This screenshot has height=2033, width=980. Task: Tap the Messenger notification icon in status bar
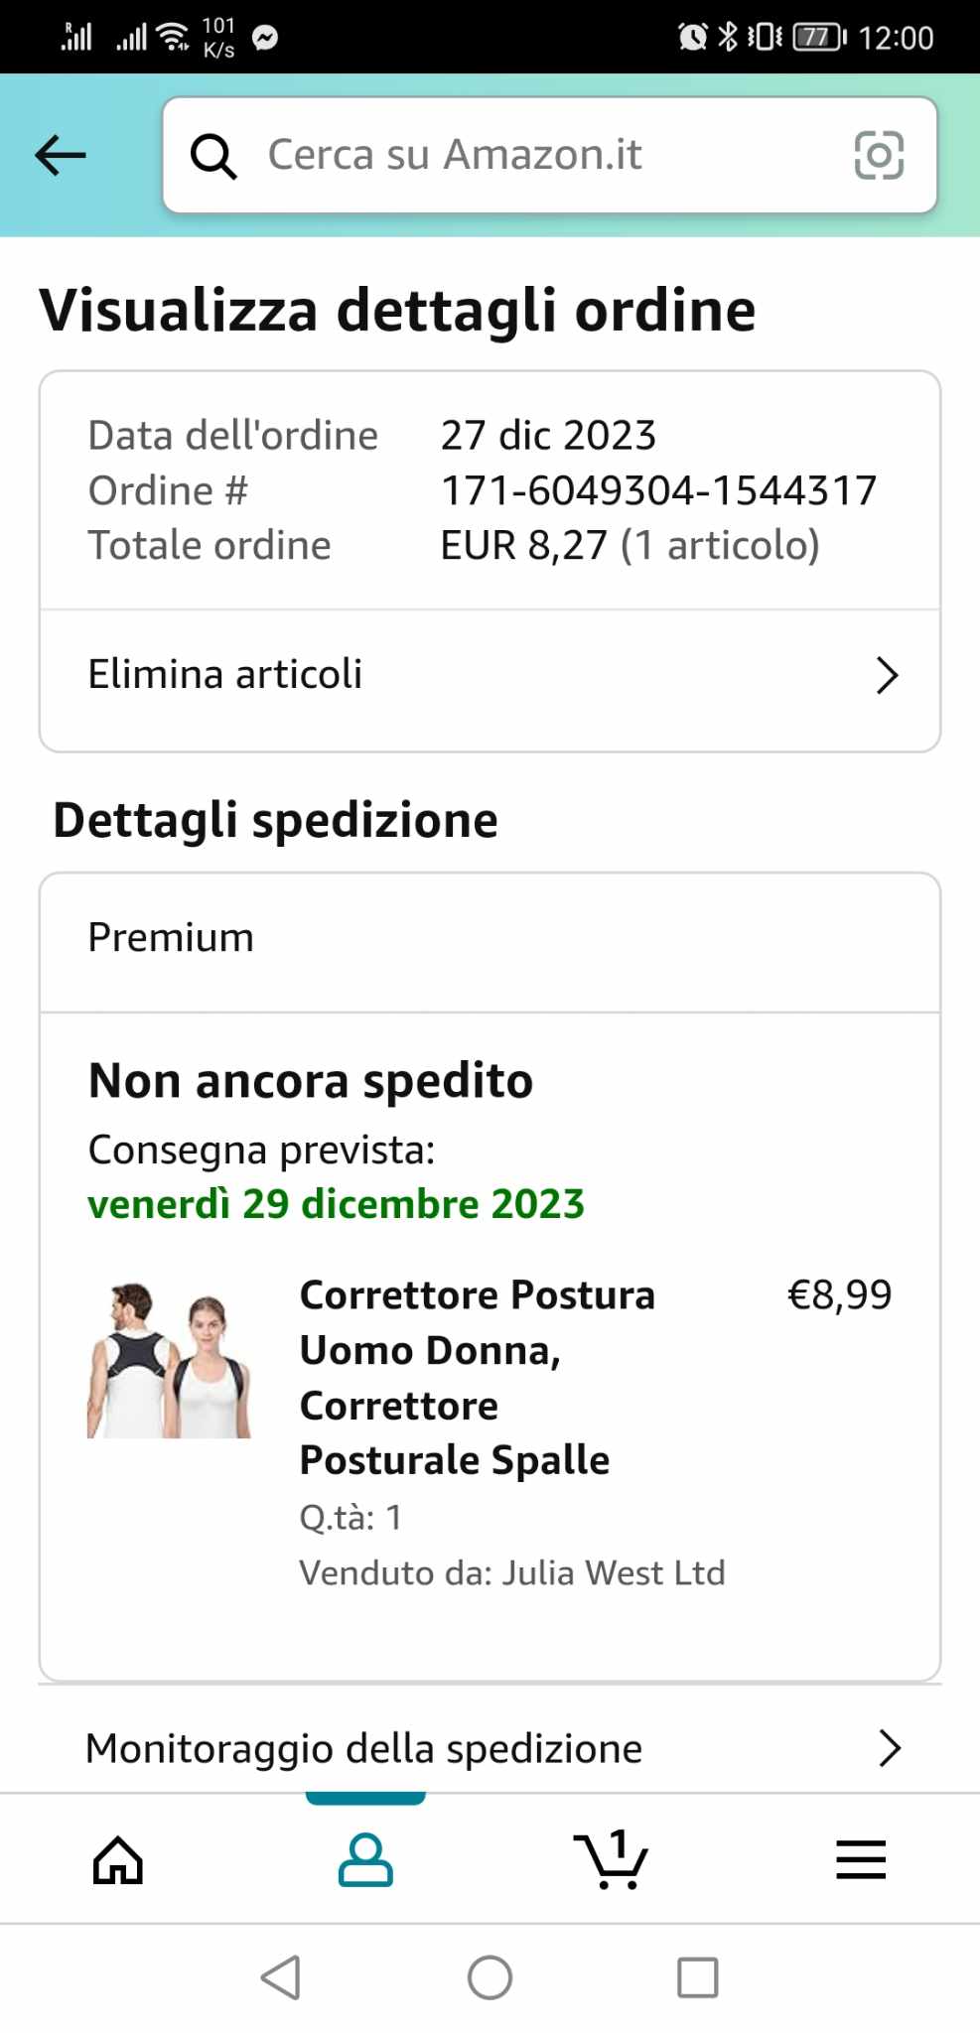pos(265,38)
